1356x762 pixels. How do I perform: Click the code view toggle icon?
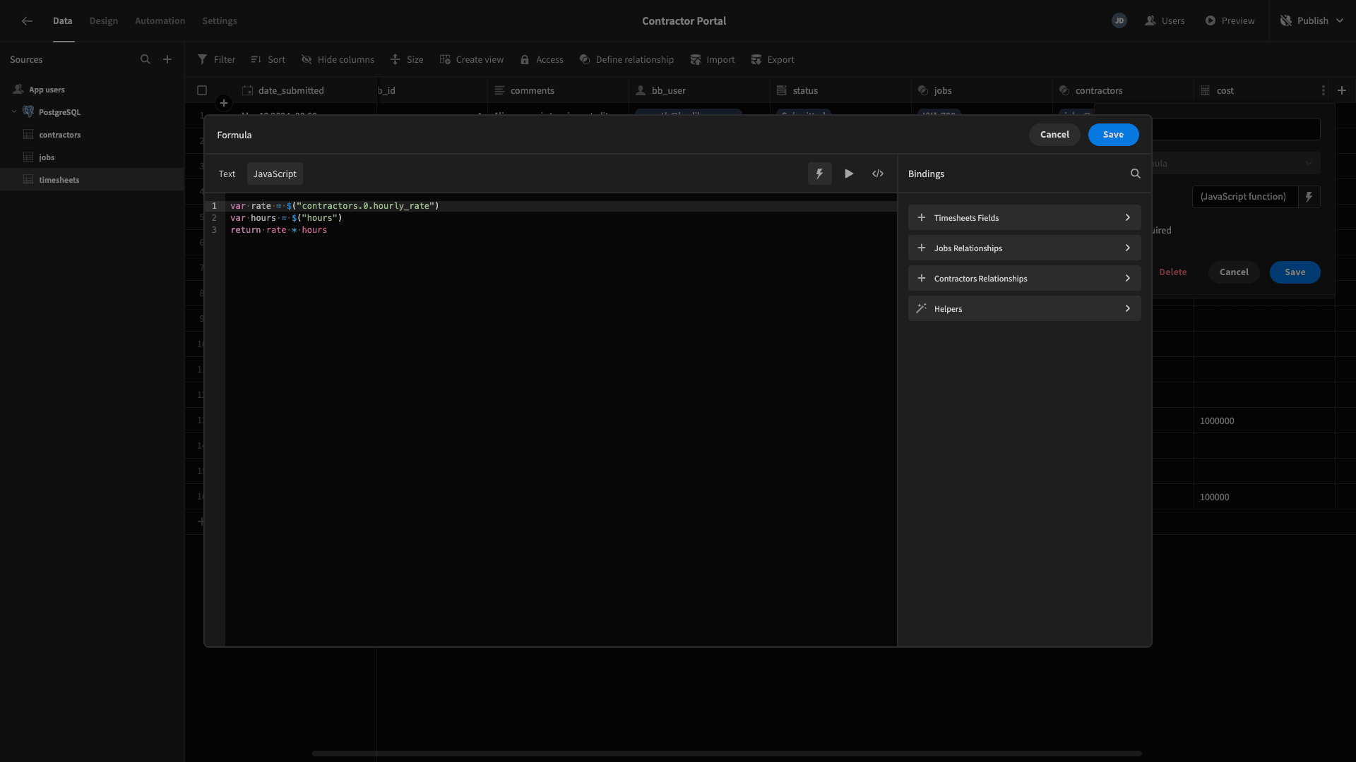pos(877,174)
